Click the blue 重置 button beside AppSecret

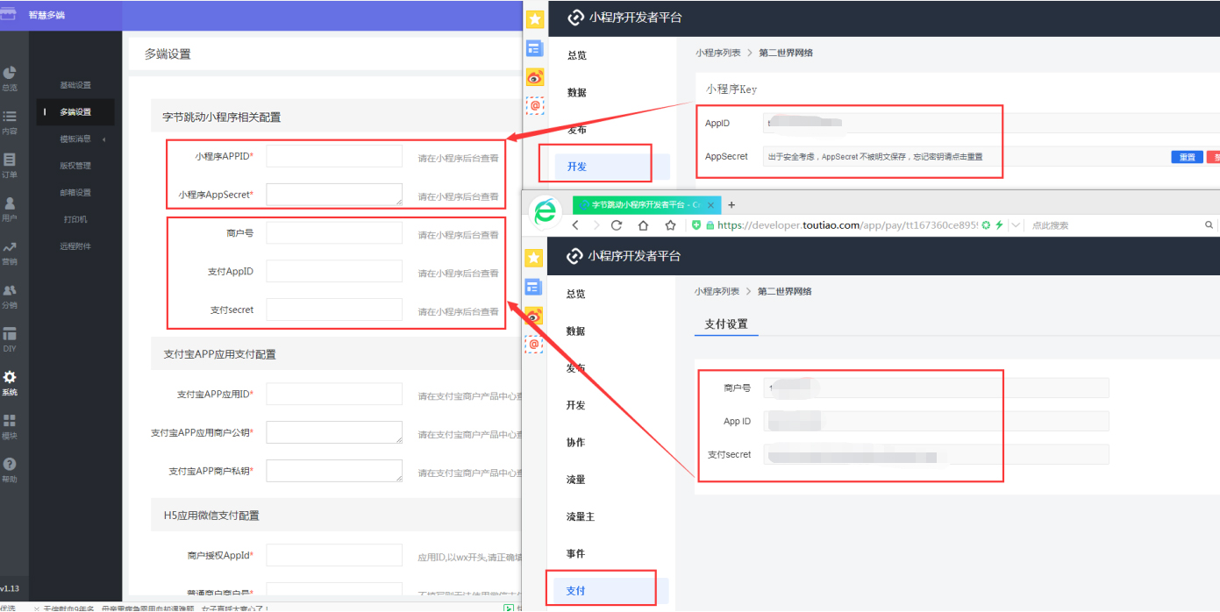[1187, 157]
